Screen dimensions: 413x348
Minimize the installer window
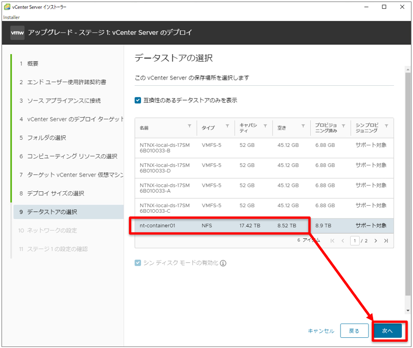(366, 7)
